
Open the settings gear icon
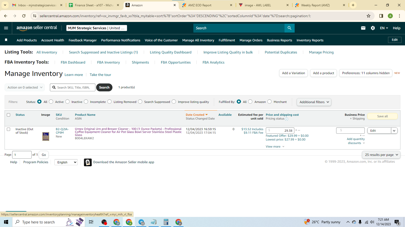pyautogui.click(x=373, y=28)
